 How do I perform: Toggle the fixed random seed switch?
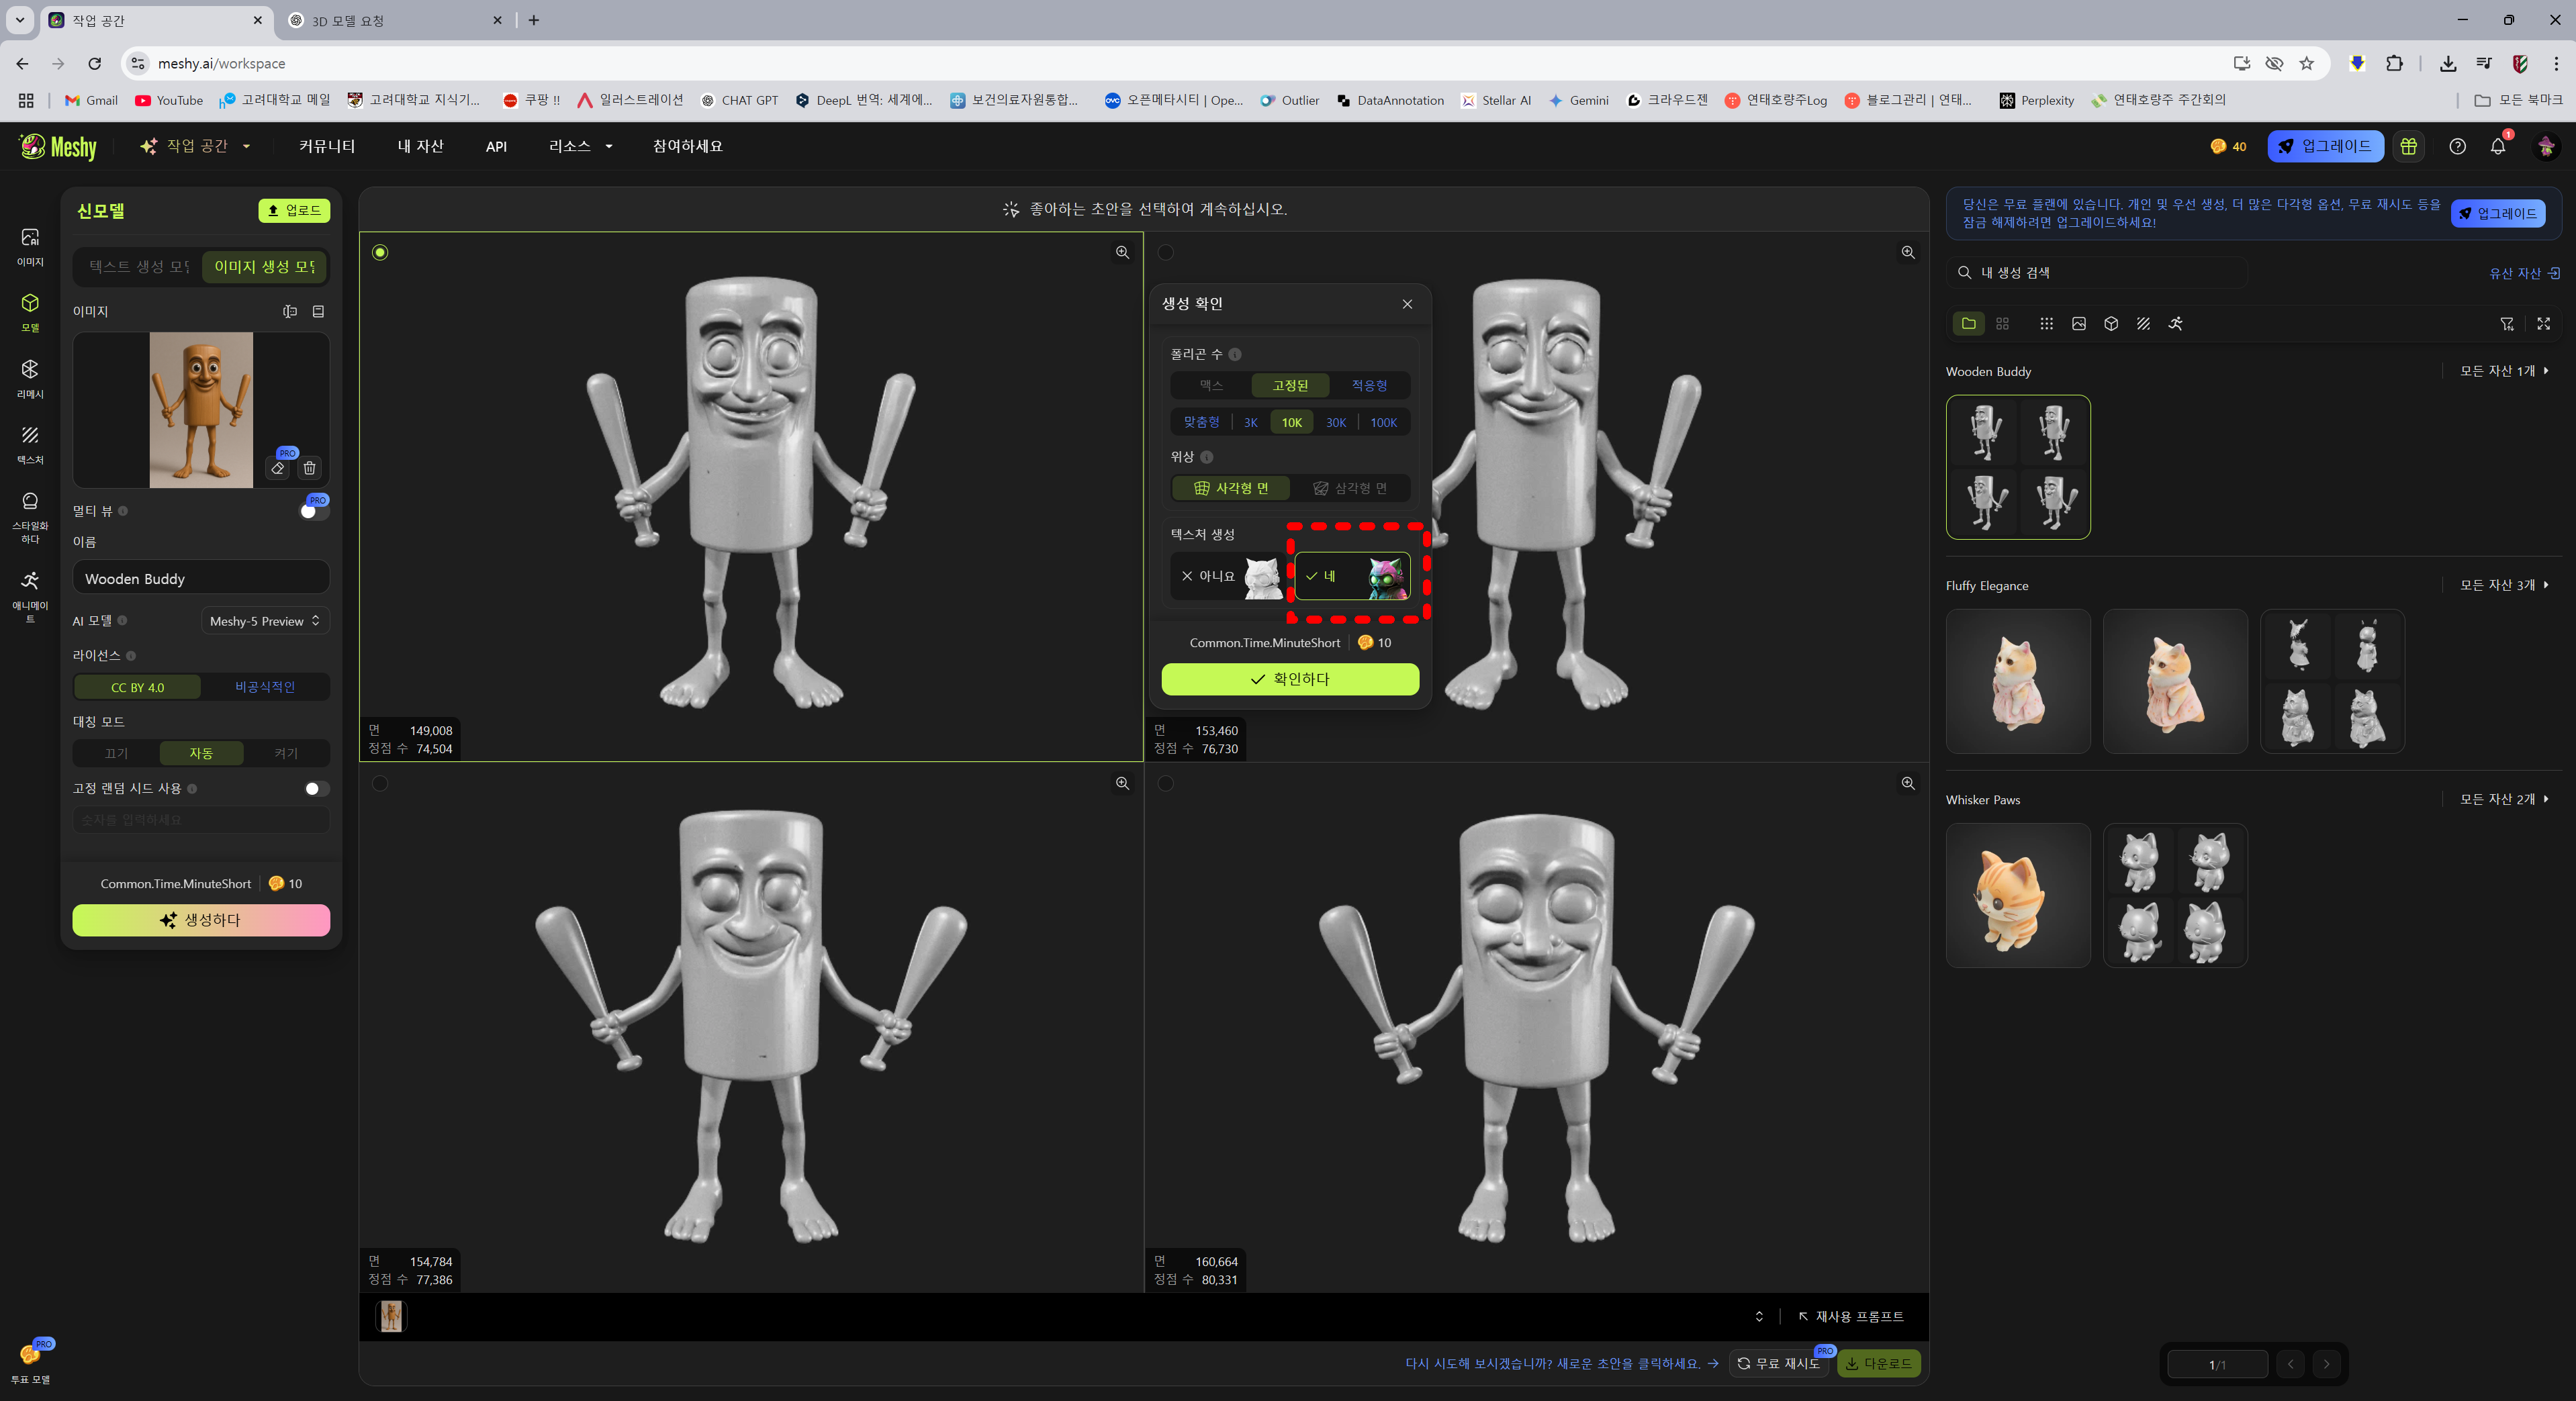tap(316, 788)
